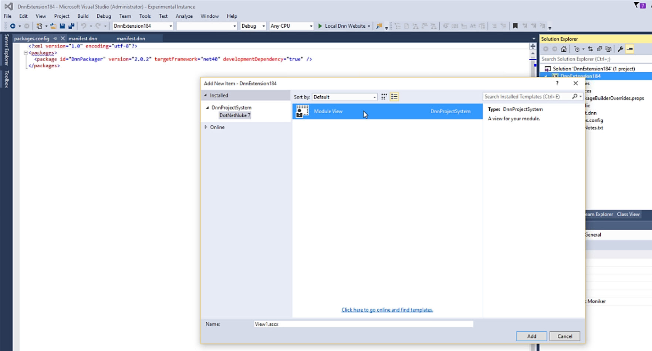Close the packages.config tab
652x351 pixels.
(x=63, y=38)
